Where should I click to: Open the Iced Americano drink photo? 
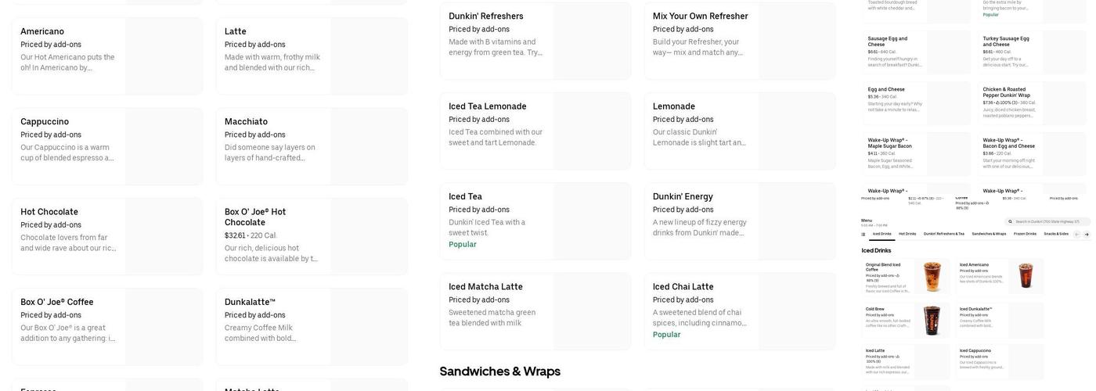coord(1026,276)
